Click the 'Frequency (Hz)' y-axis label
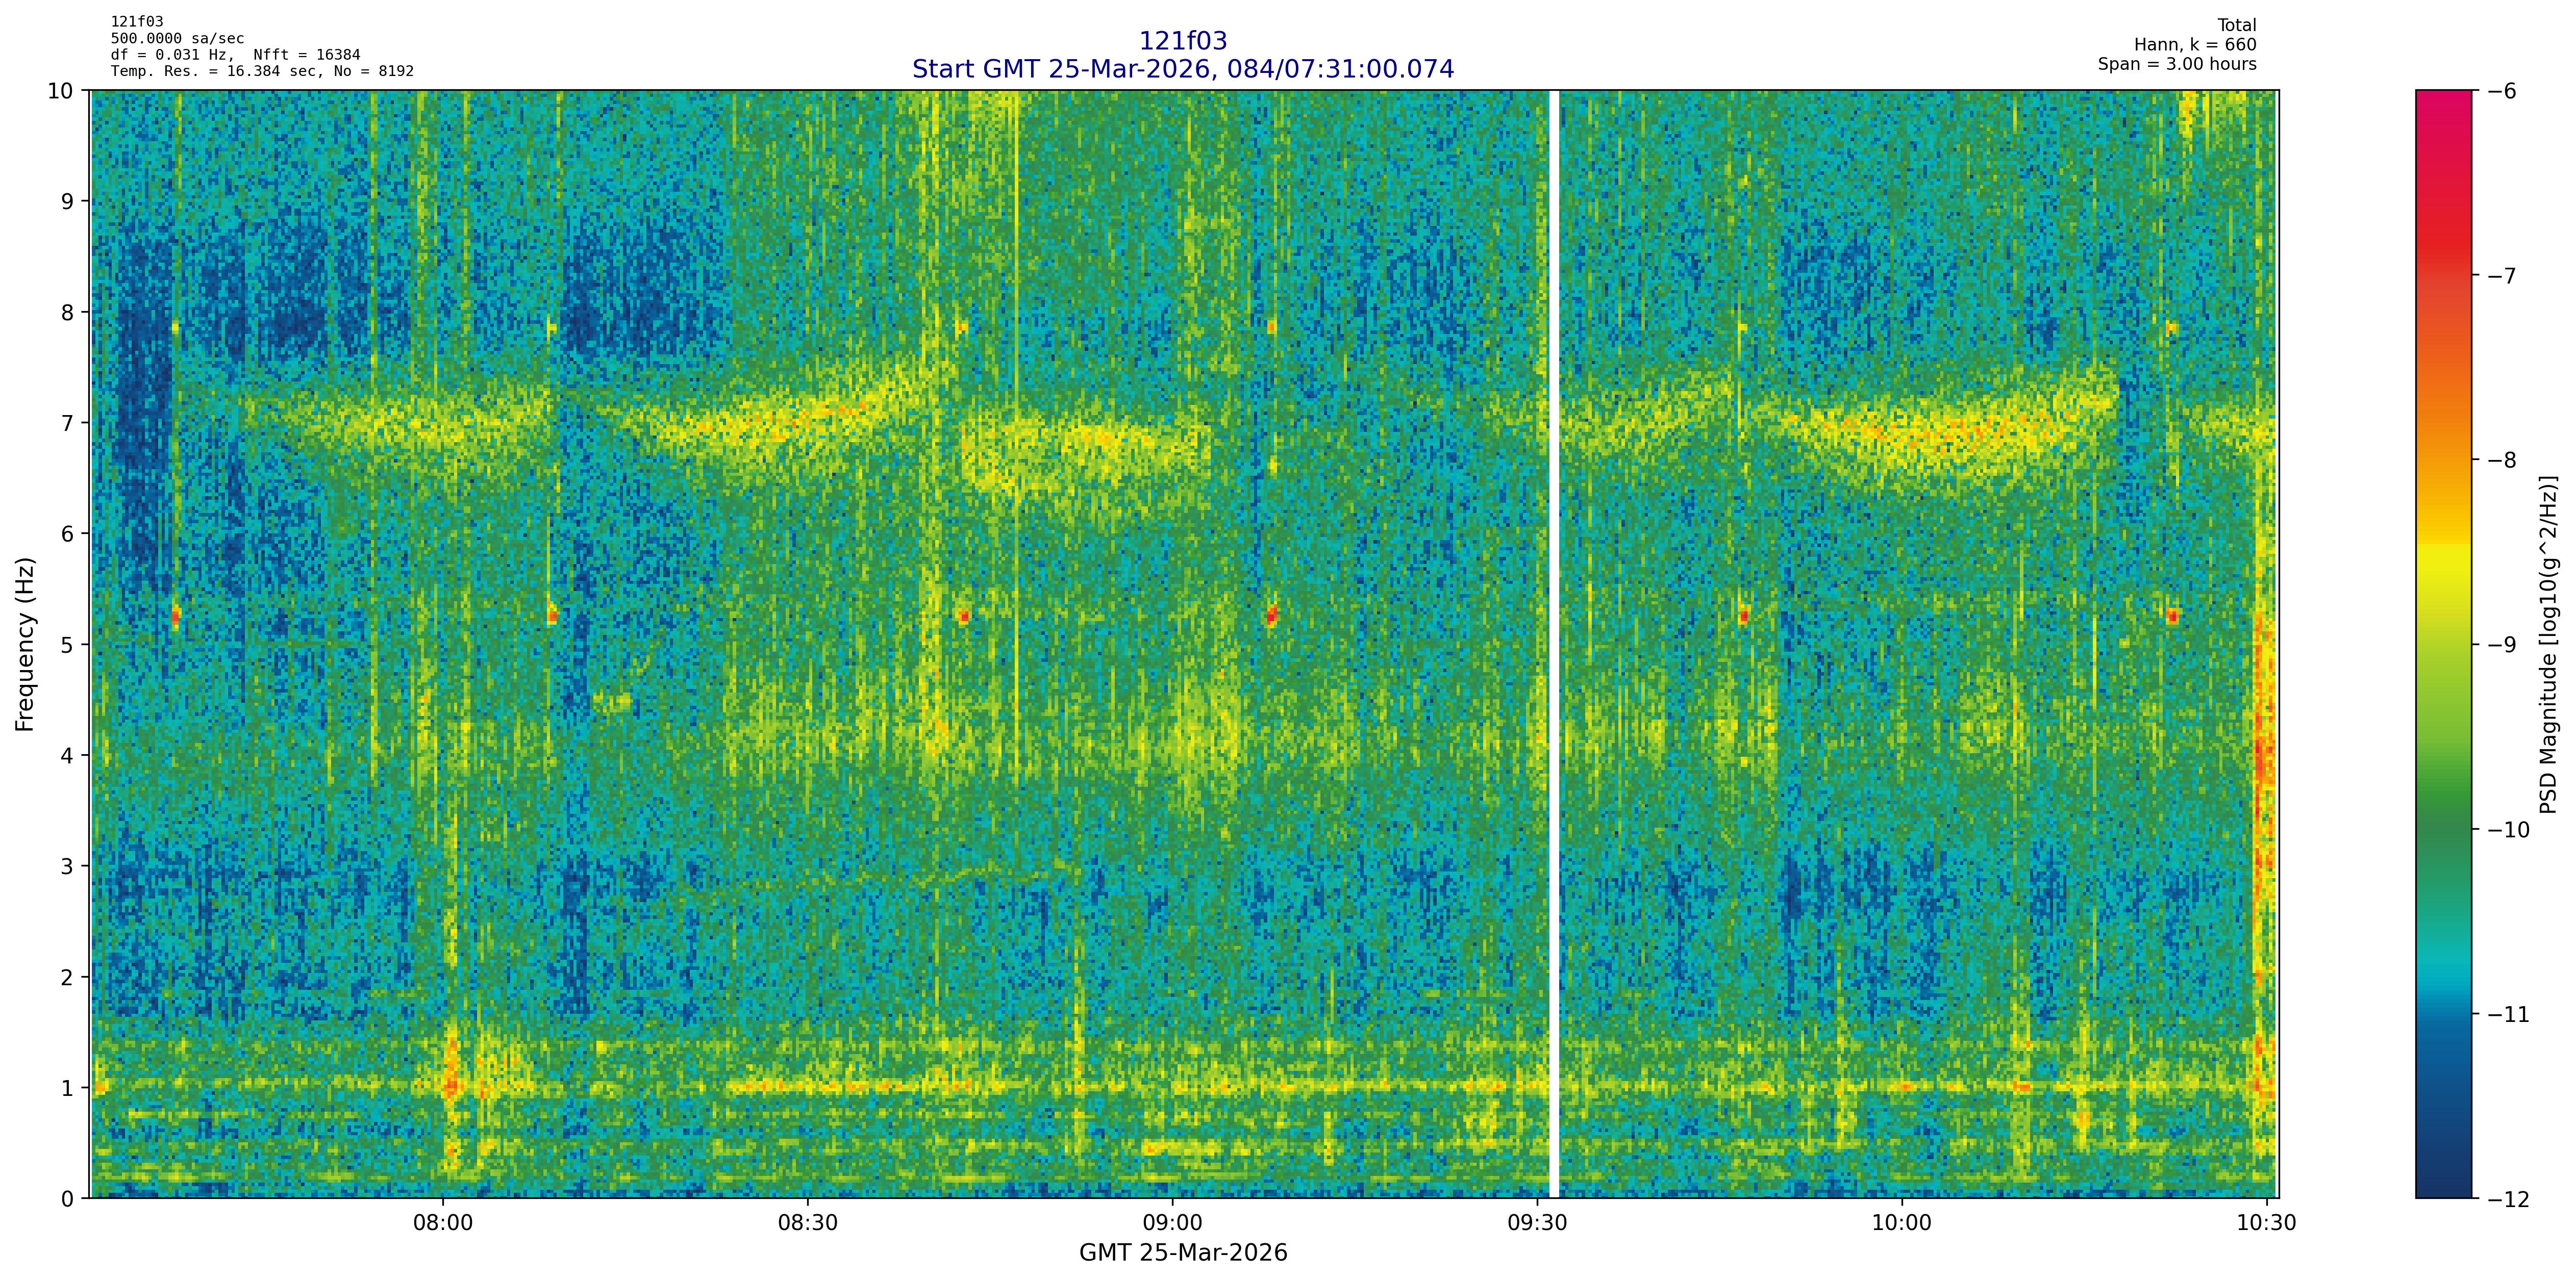 (x=25, y=645)
